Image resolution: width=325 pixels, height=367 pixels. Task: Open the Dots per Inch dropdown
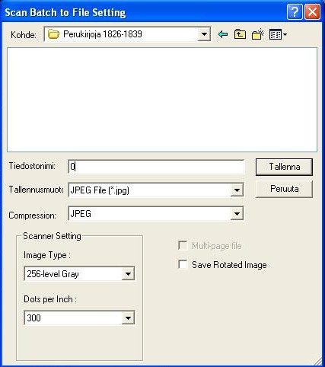128,318
